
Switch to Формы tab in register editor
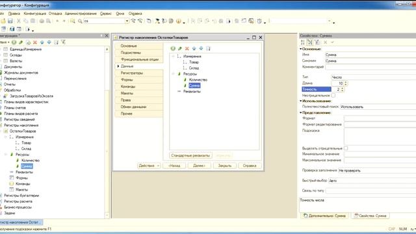139,80
